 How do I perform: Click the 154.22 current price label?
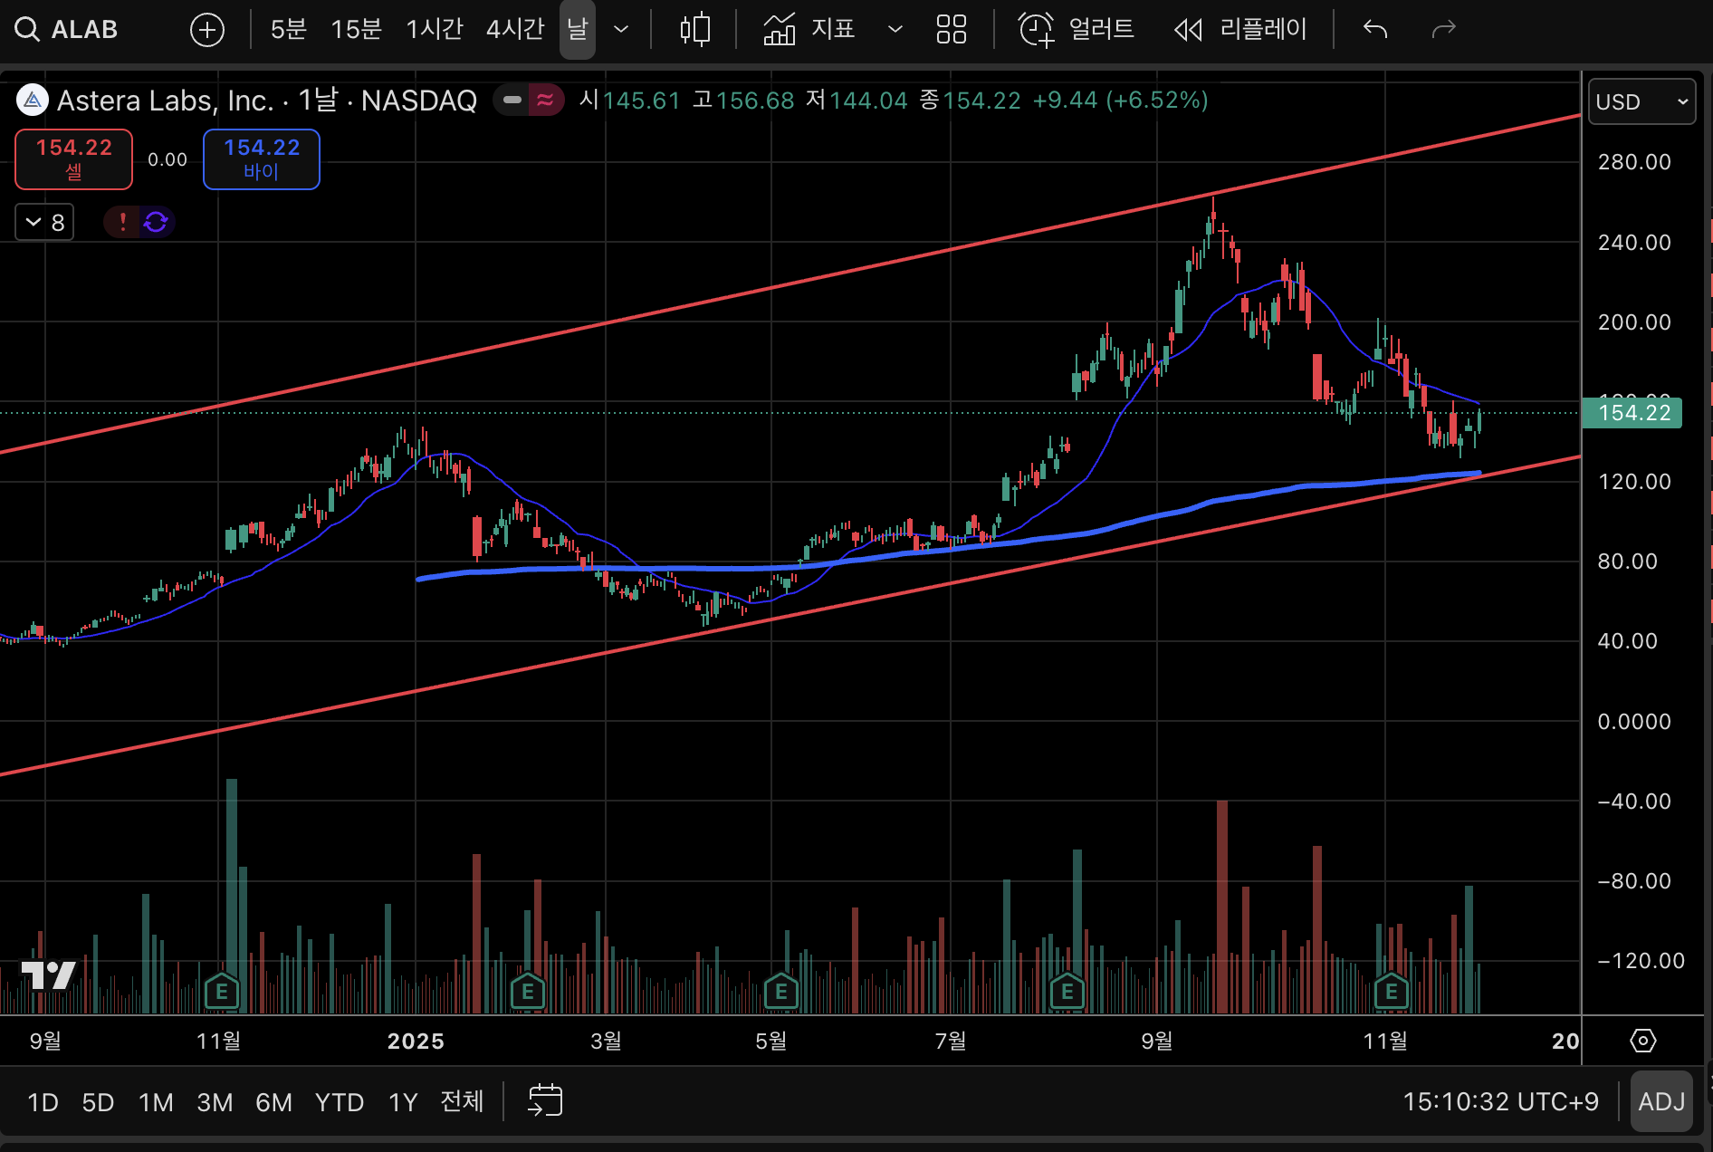point(1632,413)
